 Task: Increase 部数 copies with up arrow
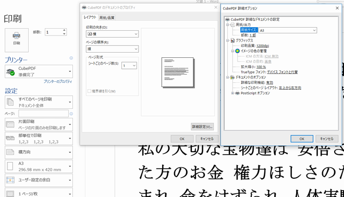pyautogui.click(x=64, y=30)
